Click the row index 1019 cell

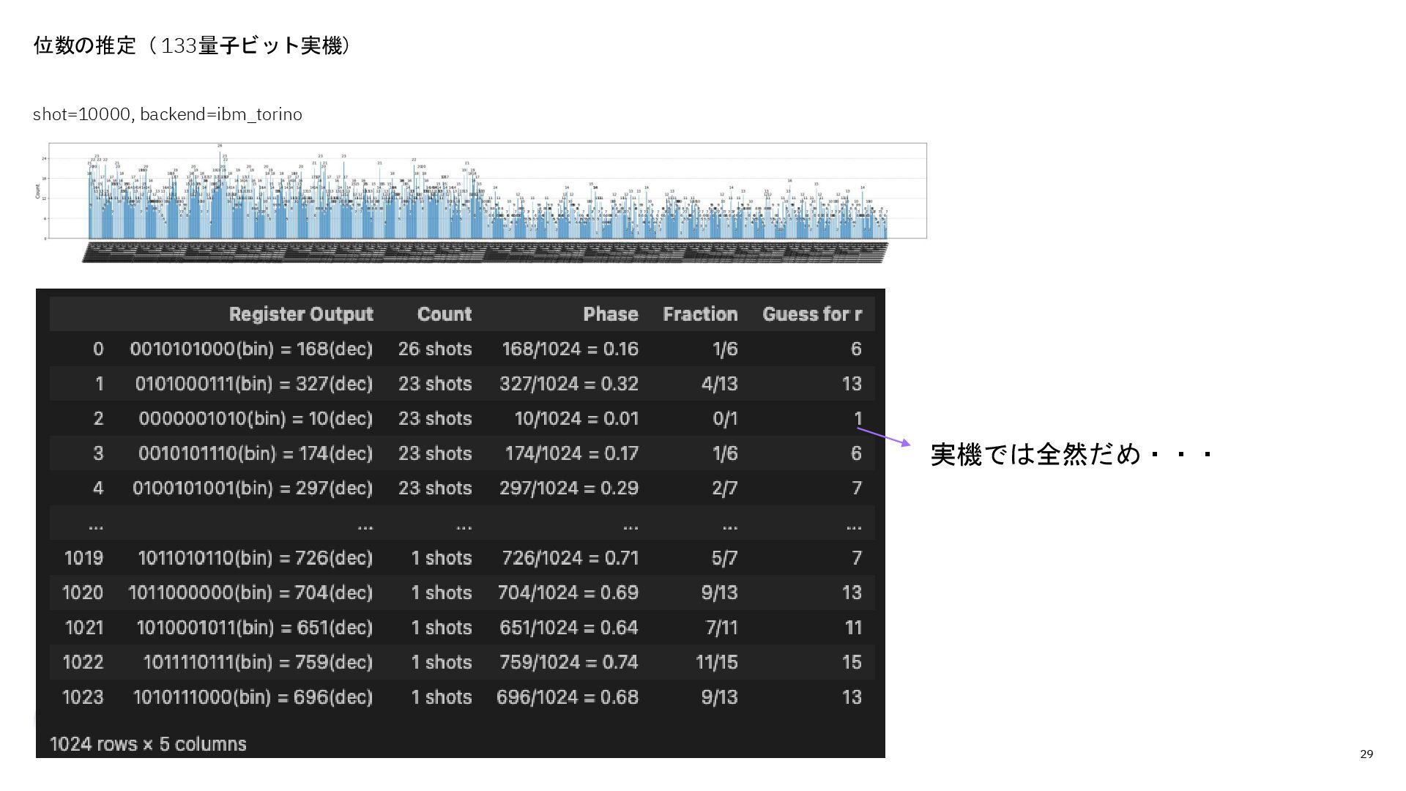(83, 558)
